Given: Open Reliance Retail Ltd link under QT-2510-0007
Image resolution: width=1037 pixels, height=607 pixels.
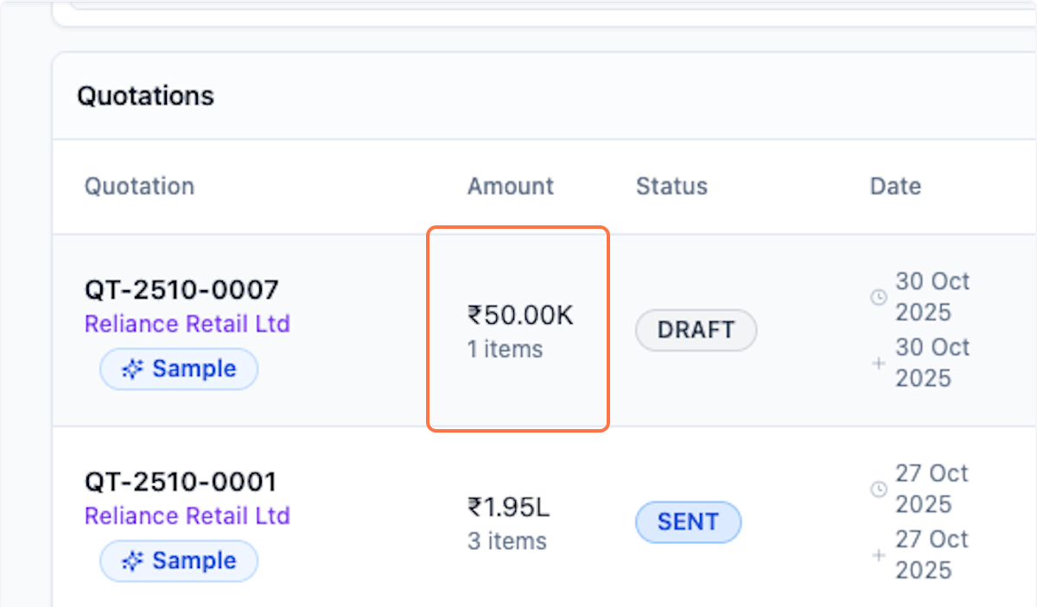Looking at the screenshot, I should click(x=187, y=324).
